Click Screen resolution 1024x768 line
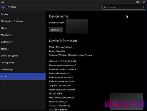147x111 pixels. (x=62, y=90)
